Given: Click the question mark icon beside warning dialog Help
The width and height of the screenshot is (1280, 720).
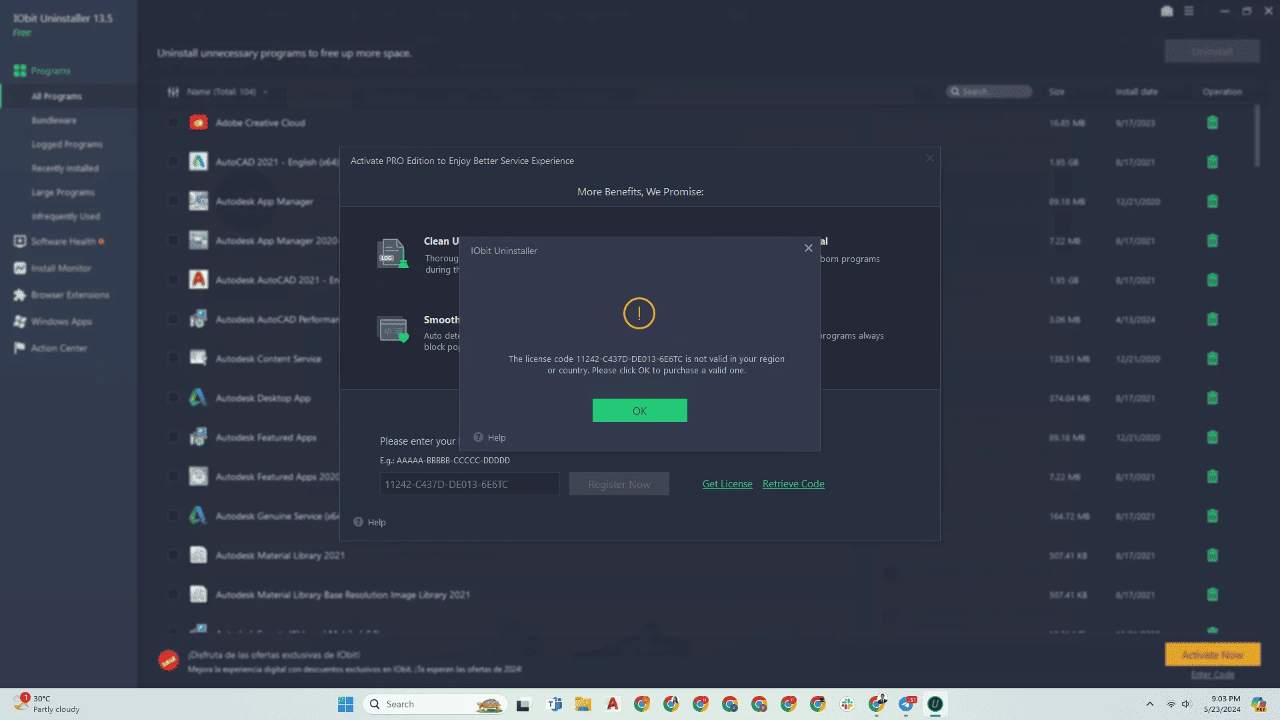Looking at the screenshot, I should pyautogui.click(x=478, y=437).
